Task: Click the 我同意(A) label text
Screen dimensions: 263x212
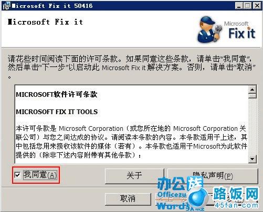Action: point(40,175)
